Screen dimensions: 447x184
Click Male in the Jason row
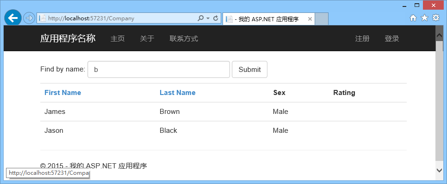[x=280, y=131]
